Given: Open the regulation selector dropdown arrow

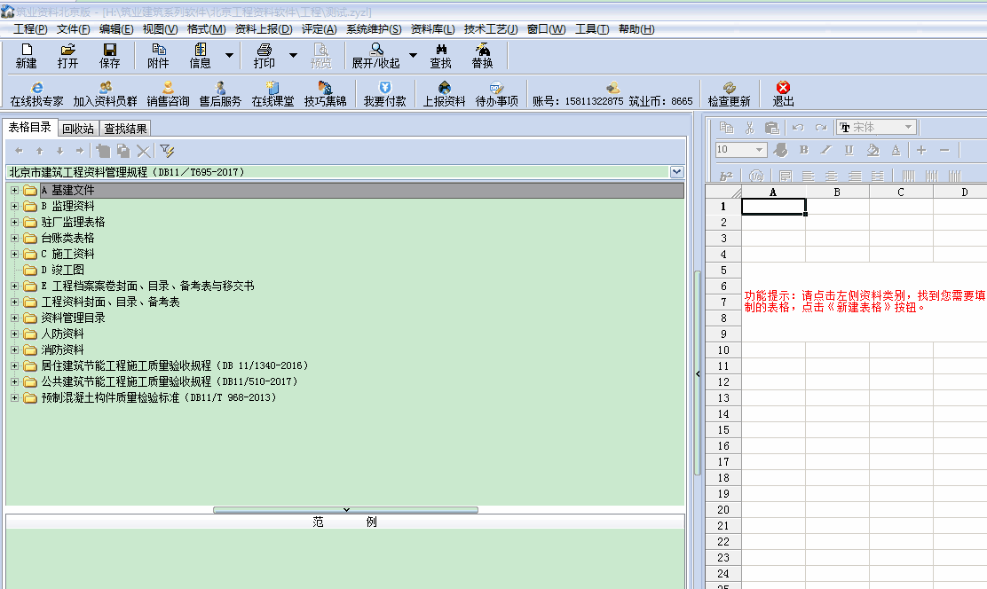Looking at the screenshot, I should click(677, 171).
